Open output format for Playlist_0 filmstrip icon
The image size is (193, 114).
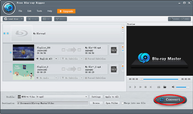114,69
